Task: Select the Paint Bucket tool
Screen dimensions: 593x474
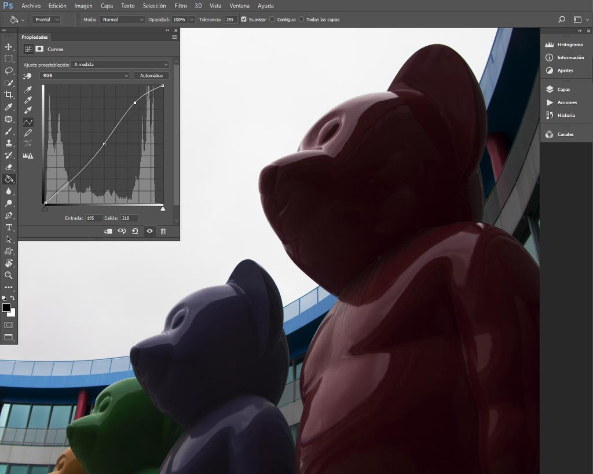Action: (x=8, y=179)
